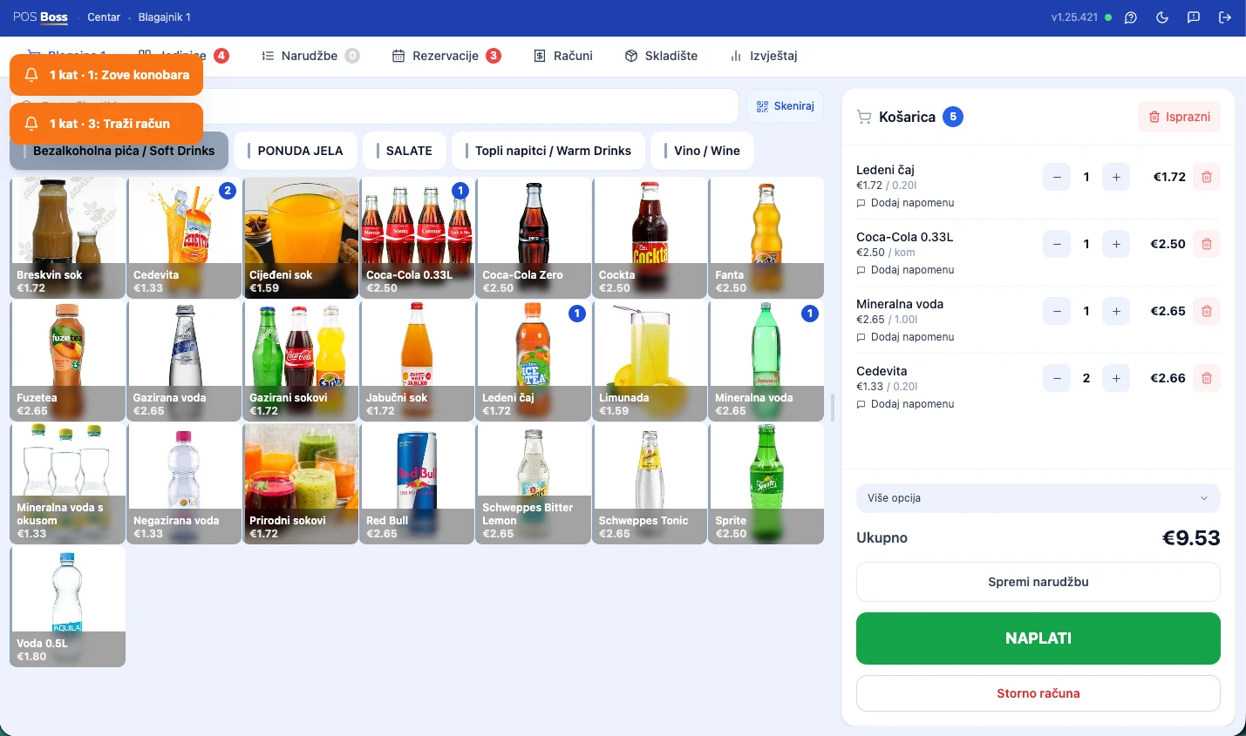Add Coca-Cola Zero product
This screenshot has height=736, width=1246.
pyautogui.click(x=534, y=238)
